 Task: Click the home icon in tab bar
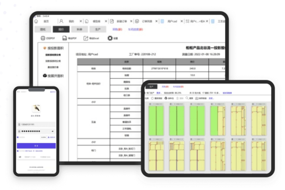coord(36,21)
